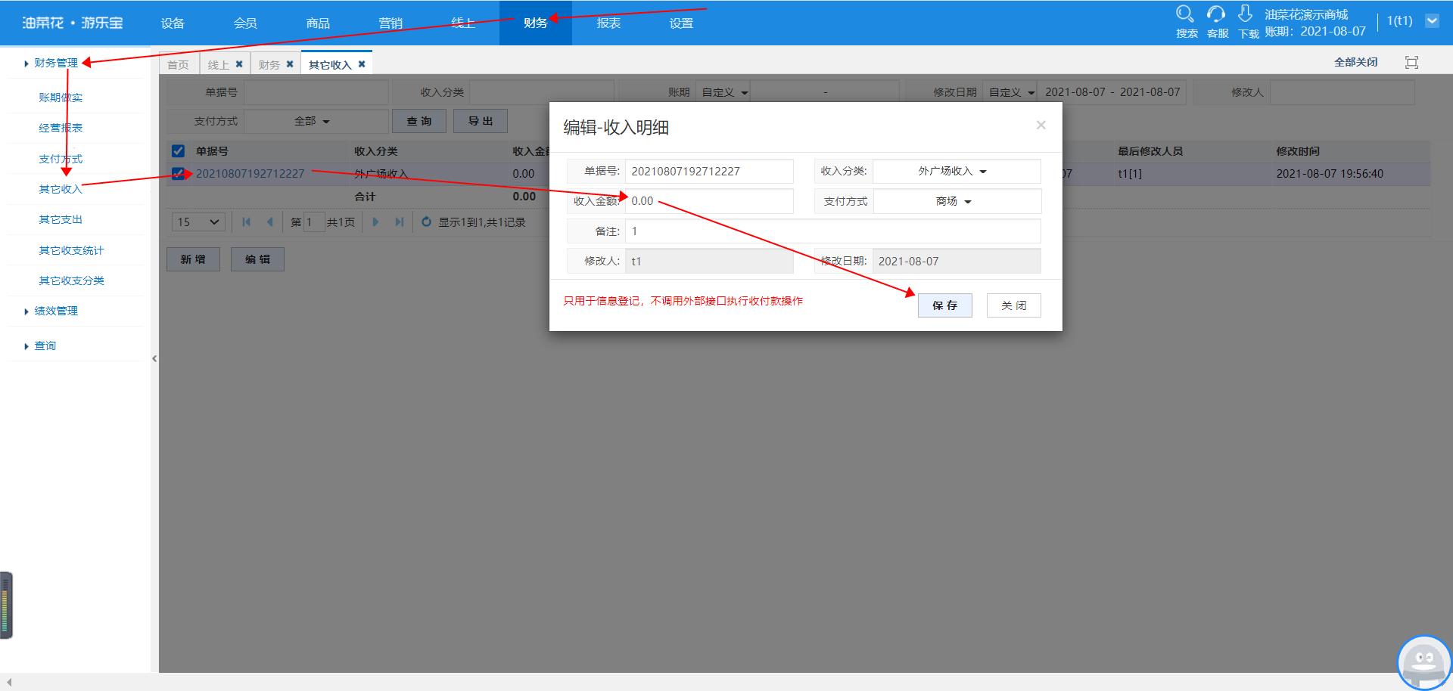This screenshot has height=691, width=1453.
Task: Click the 单据号 filter input
Action: pos(316,92)
